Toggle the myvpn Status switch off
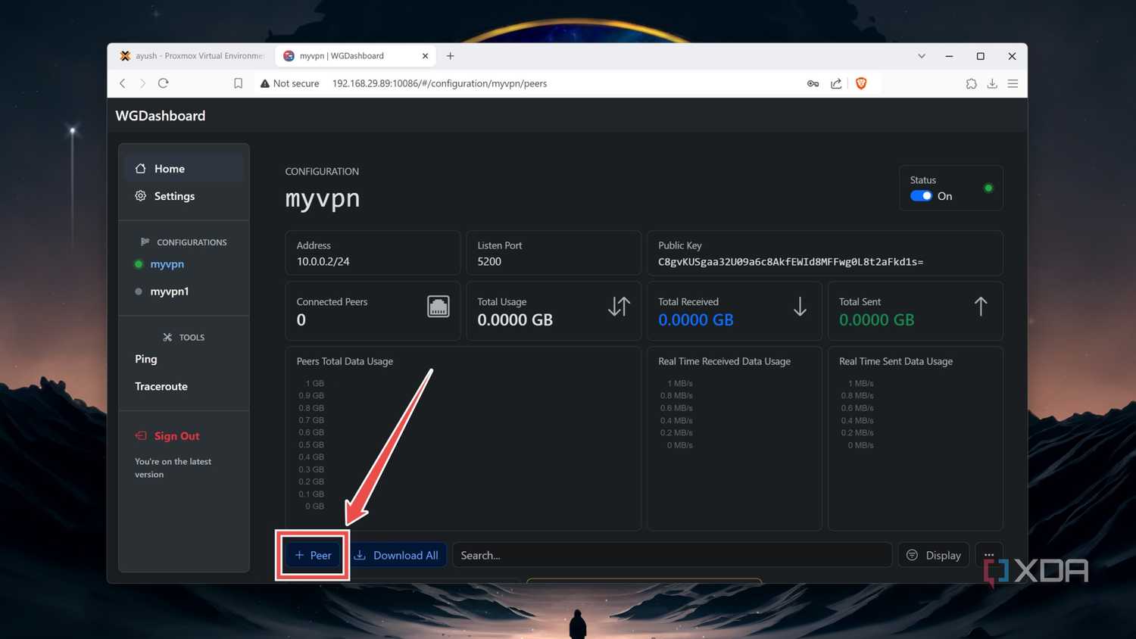 (x=921, y=196)
